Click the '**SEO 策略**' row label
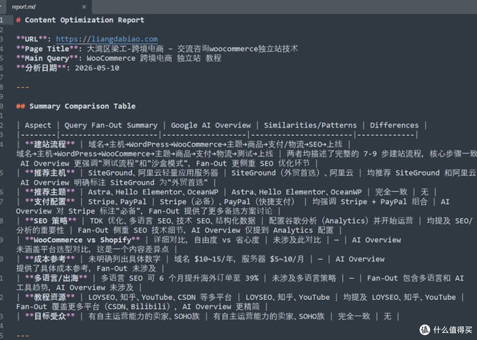 pos(51,221)
